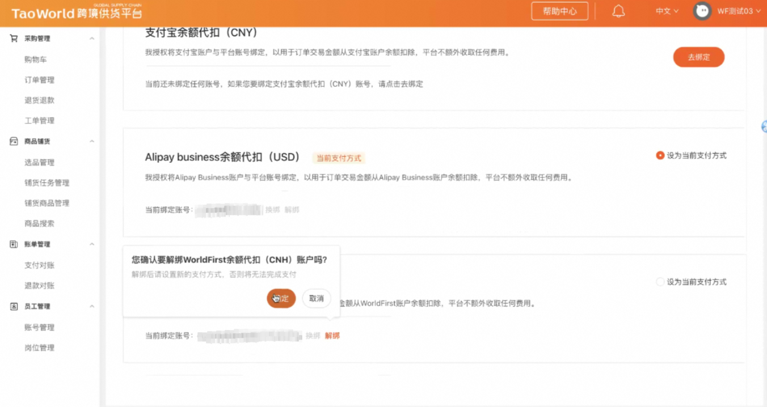Image resolution: width=767 pixels, height=407 pixels.
Task: Click the orange 解绑 link for WorldFirst
Action: coord(332,336)
